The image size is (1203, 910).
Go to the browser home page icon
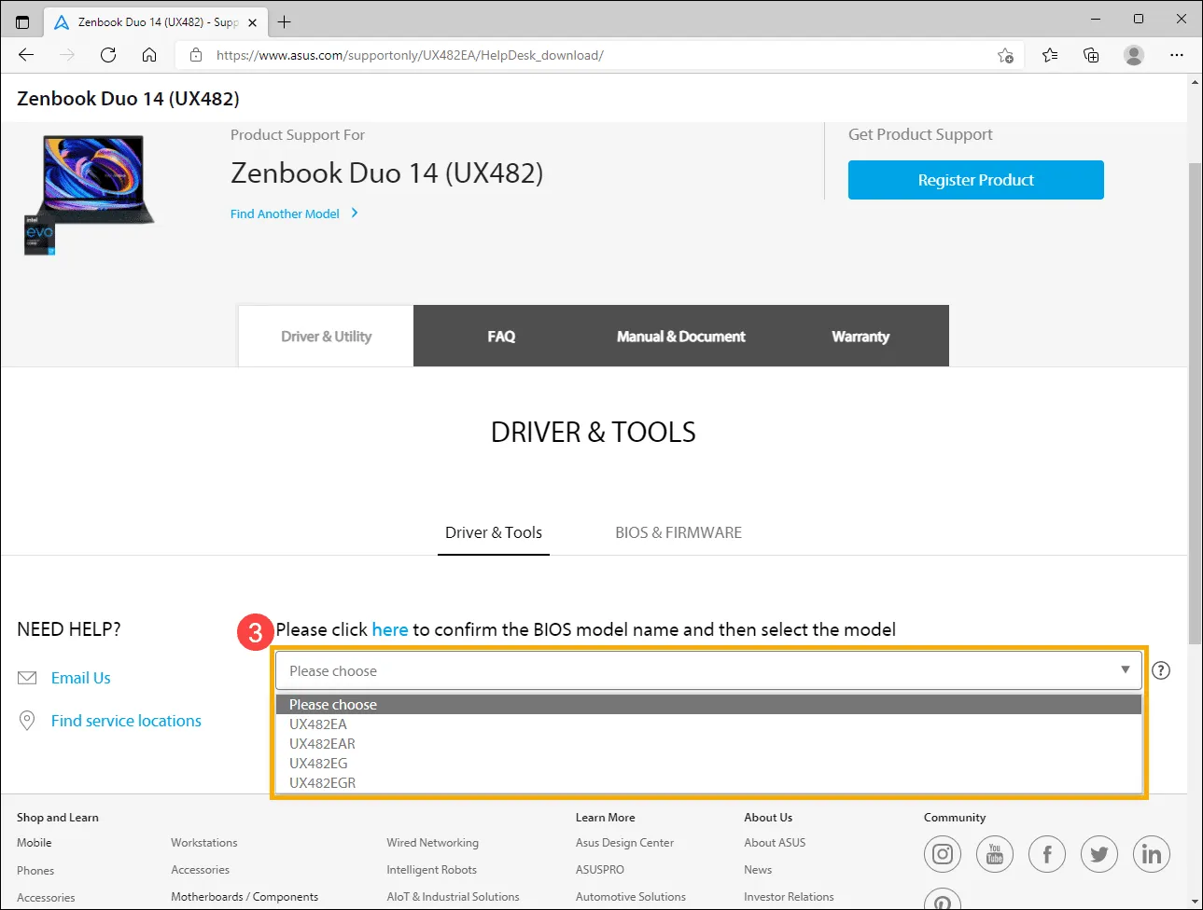(149, 55)
